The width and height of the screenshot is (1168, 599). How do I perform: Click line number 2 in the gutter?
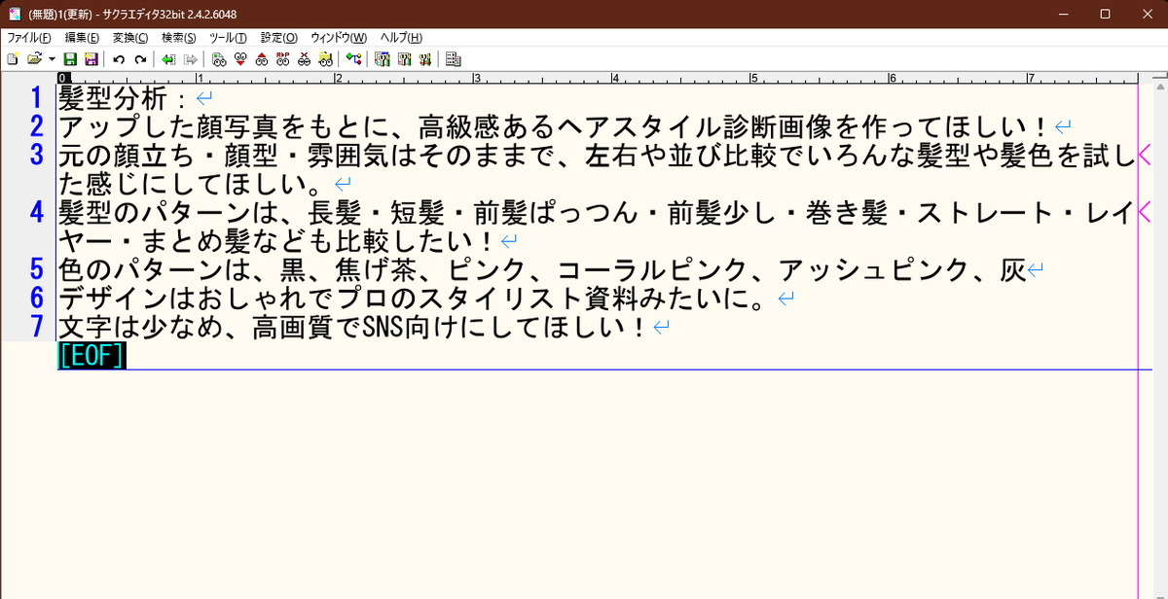pyautogui.click(x=37, y=126)
